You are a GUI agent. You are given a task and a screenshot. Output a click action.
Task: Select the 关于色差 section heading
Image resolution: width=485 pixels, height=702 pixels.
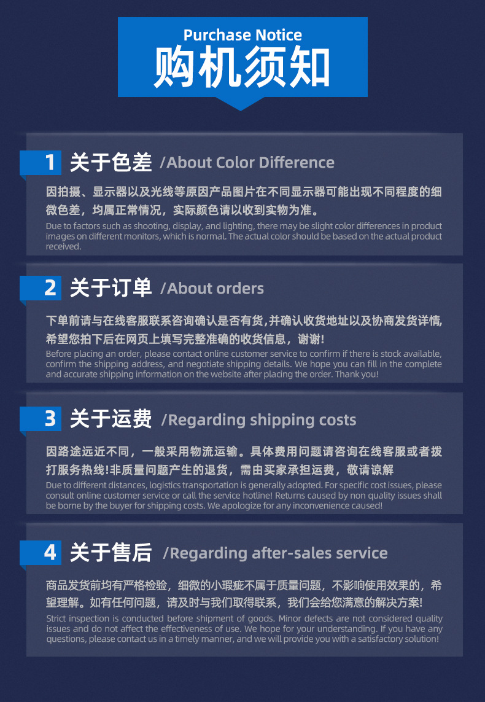coord(111,162)
